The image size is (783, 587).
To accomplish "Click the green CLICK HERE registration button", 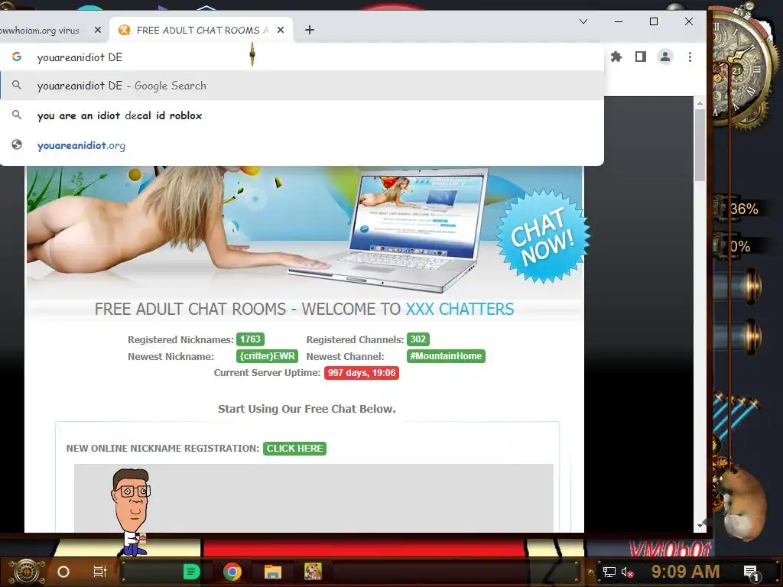I will [294, 448].
